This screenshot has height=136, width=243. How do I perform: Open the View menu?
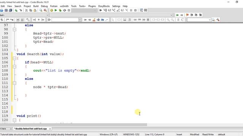pyautogui.click(x=9, y=6)
